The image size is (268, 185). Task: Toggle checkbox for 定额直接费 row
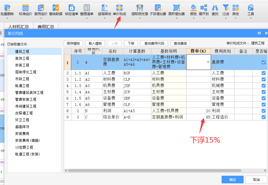click(264, 62)
